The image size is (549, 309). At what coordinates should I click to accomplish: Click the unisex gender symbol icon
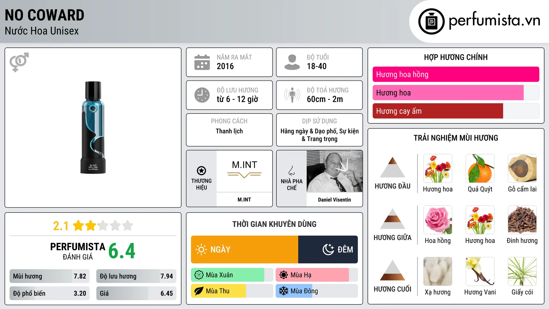(x=19, y=62)
